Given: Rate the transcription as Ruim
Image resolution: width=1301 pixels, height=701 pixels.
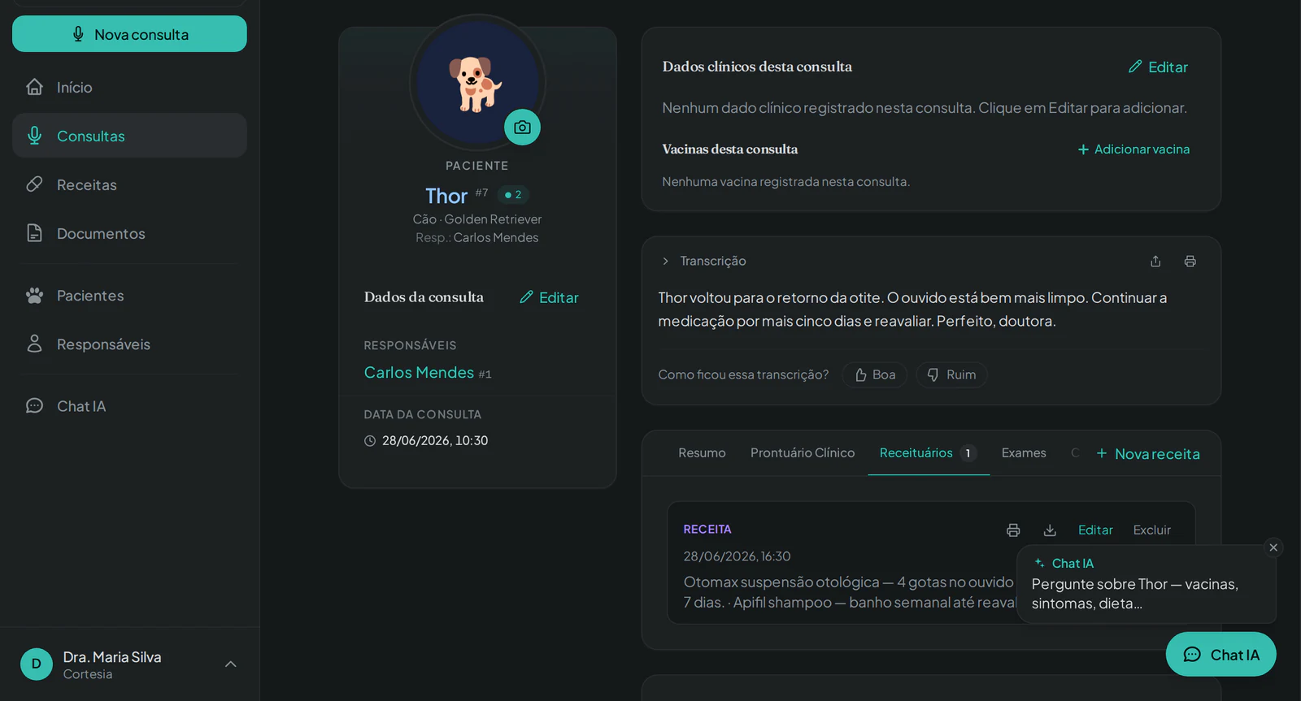Looking at the screenshot, I should coord(951,374).
